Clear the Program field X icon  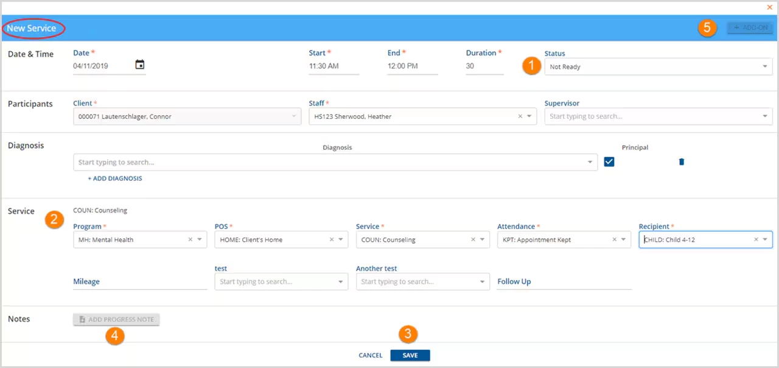coord(190,239)
